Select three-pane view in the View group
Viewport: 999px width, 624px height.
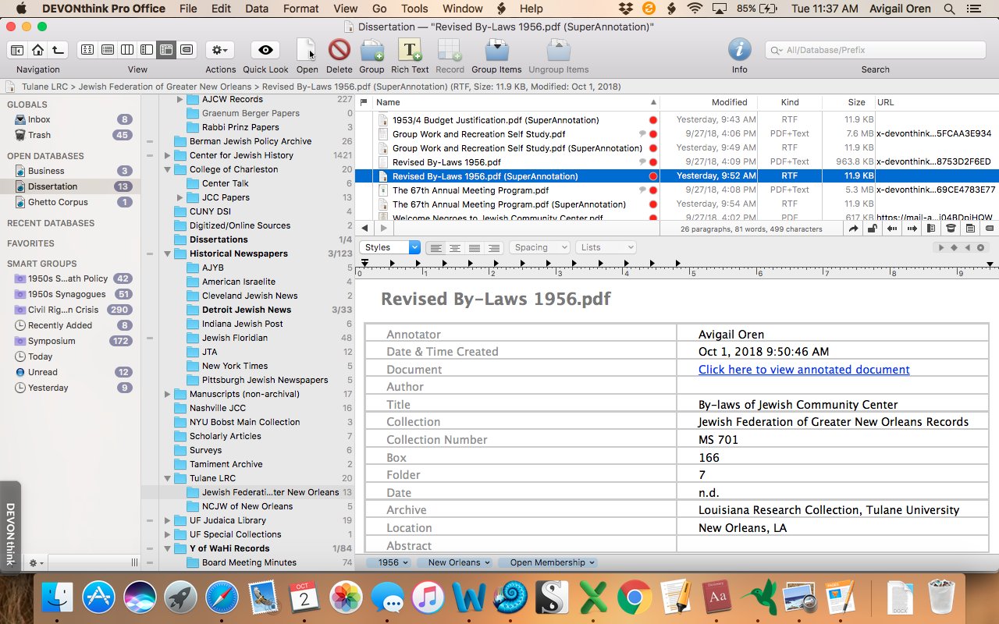point(165,50)
